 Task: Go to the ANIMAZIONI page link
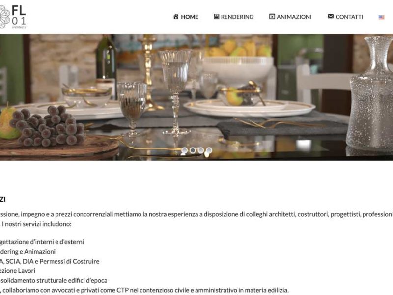coord(294,17)
